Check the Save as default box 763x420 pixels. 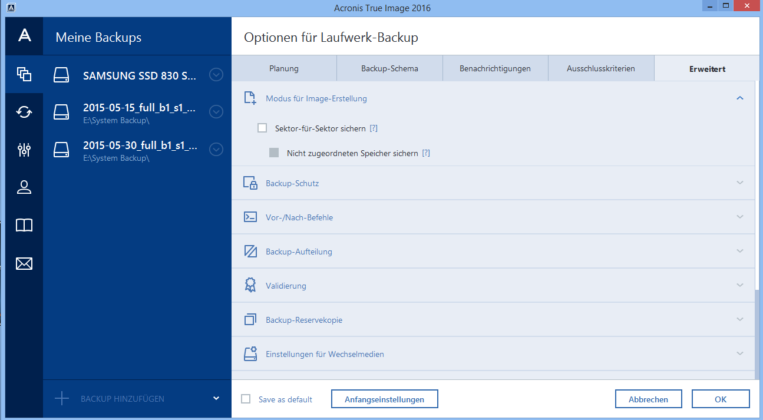pyautogui.click(x=246, y=399)
